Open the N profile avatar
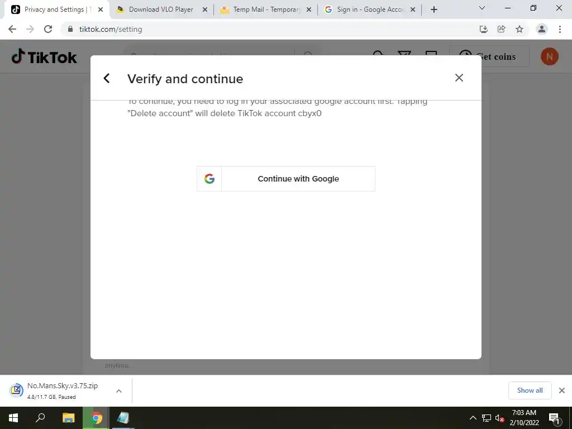 tap(550, 56)
